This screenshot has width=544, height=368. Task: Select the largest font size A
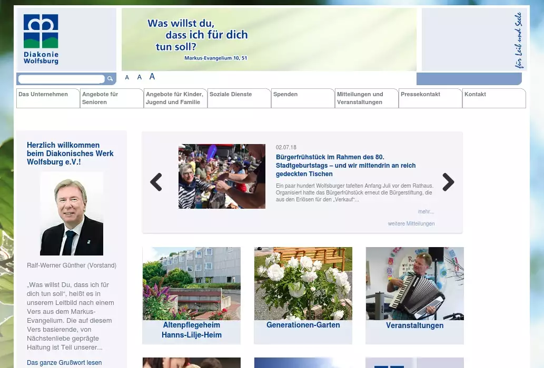coord(152,77)
